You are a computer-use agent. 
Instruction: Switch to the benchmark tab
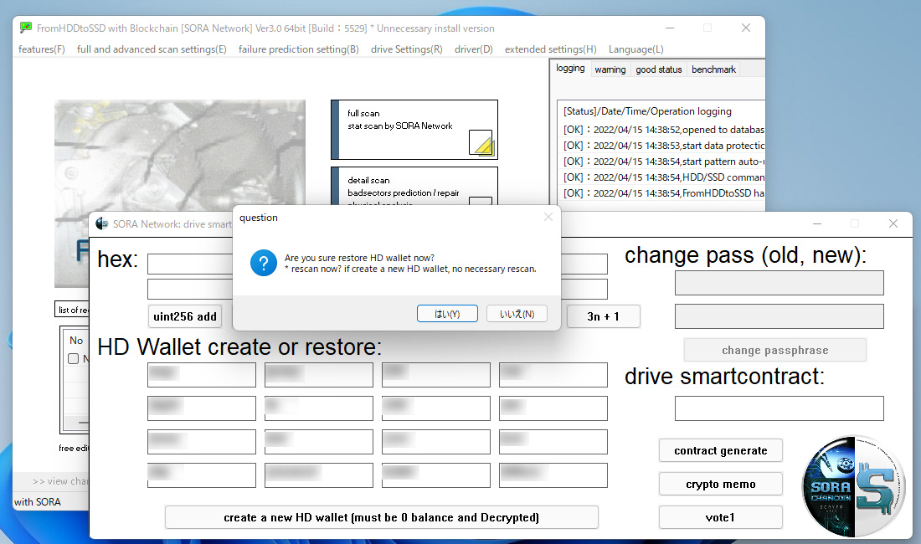pos(713,69)
